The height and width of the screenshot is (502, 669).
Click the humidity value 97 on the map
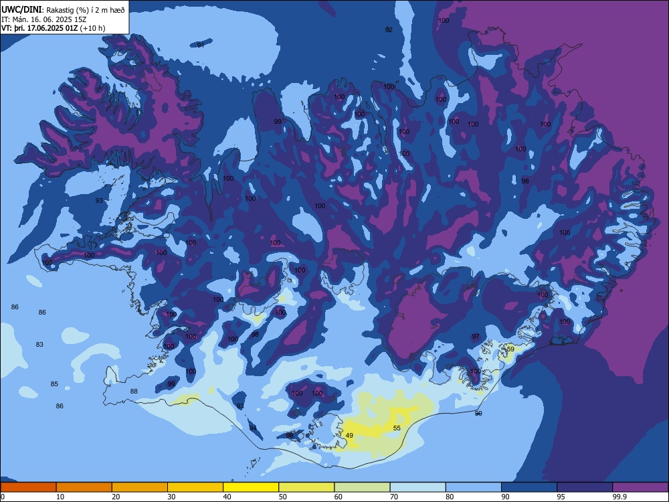476,337
